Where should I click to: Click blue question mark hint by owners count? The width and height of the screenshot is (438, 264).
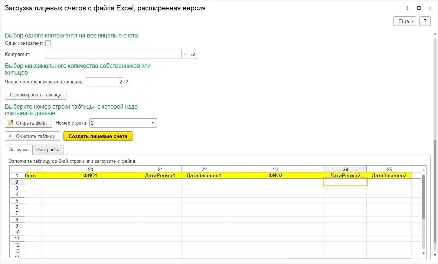[127, 82]
